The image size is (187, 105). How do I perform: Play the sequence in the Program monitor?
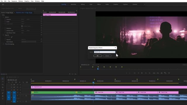142,73
